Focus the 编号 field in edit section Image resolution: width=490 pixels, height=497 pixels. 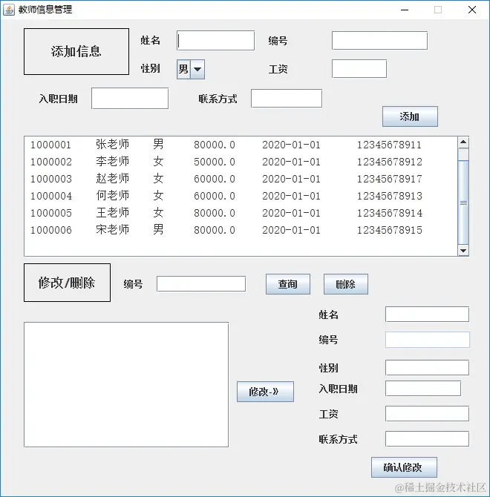[427, 340]
